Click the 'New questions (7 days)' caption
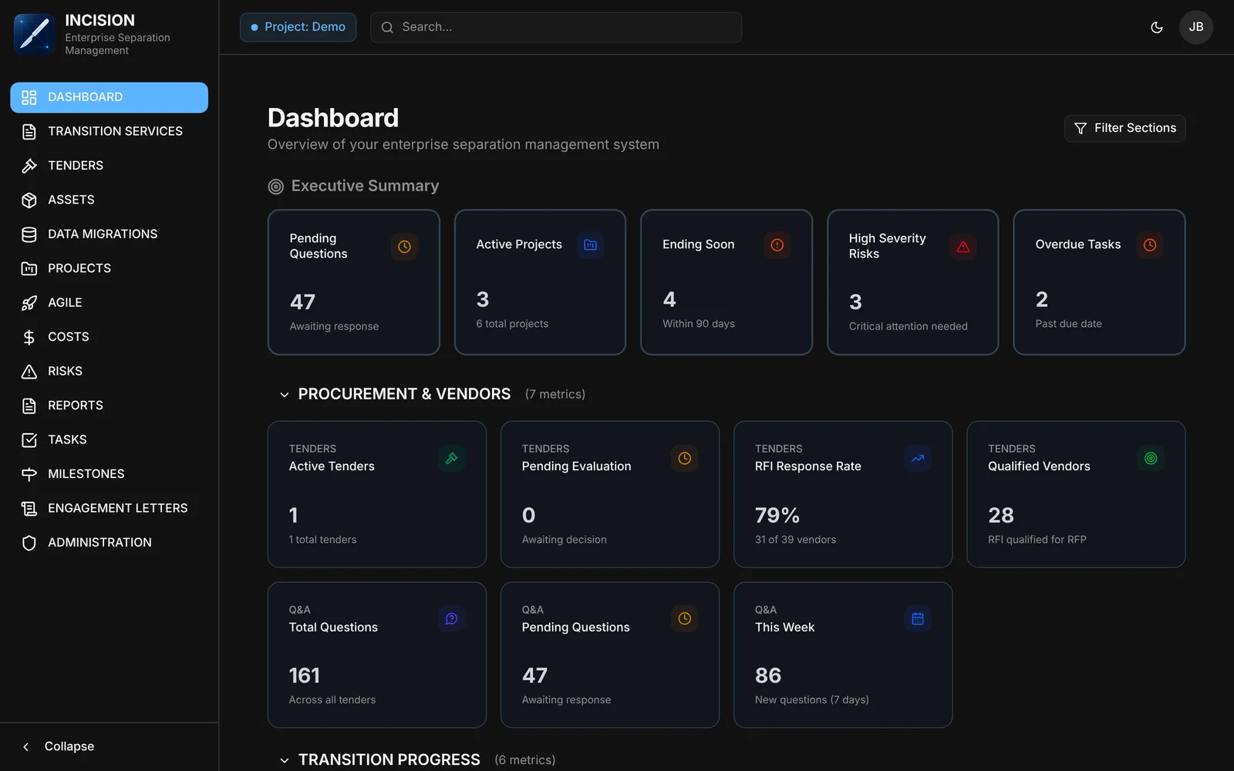 (811, 700)
